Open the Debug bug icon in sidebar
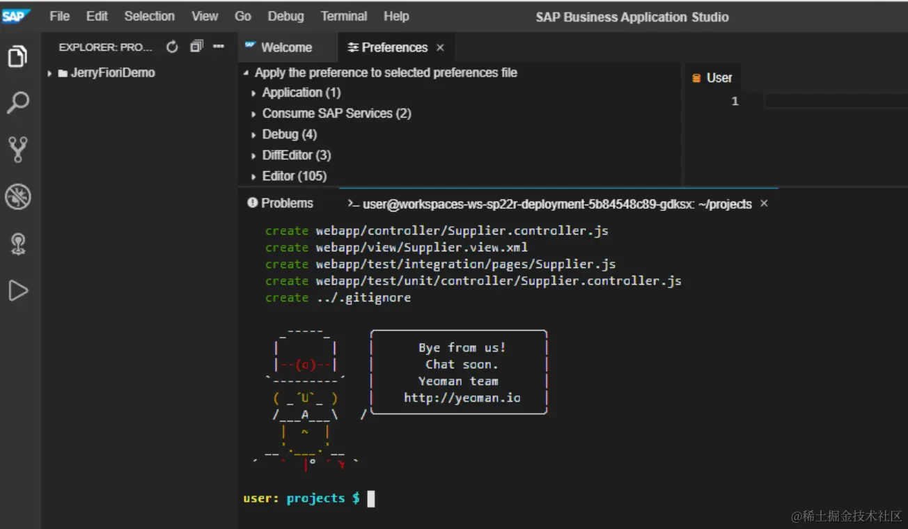 [x=18, y=197]
